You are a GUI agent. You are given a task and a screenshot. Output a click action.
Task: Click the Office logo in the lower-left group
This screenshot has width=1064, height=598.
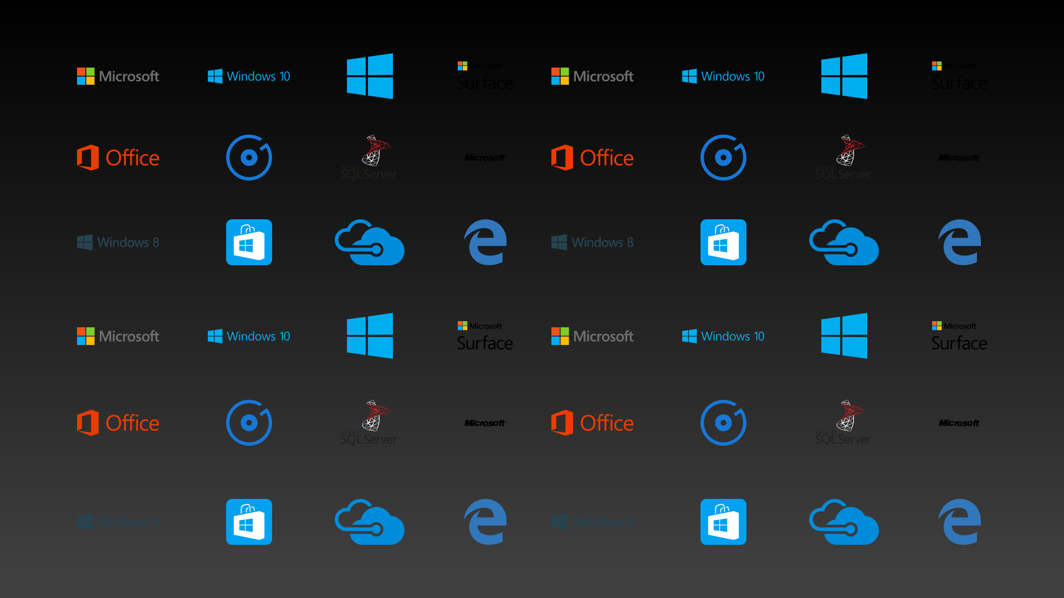118,423
